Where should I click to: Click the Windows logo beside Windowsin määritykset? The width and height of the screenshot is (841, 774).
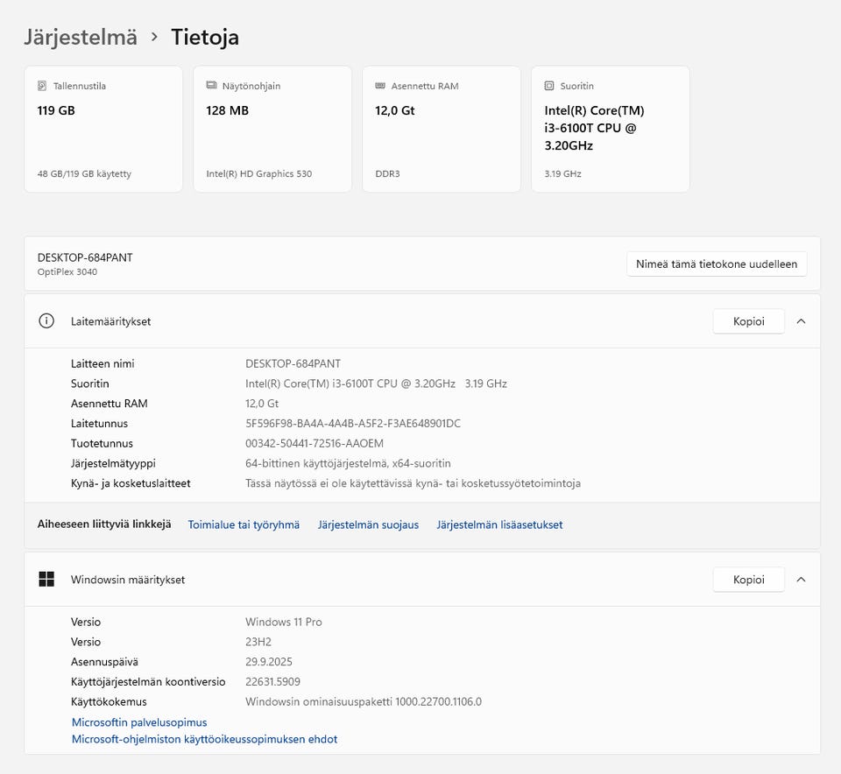(46, 580)
